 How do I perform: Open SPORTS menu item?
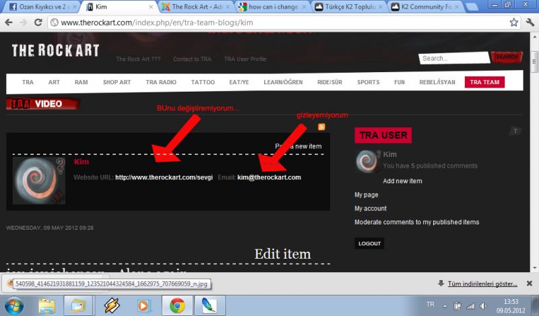coord(368,82)
